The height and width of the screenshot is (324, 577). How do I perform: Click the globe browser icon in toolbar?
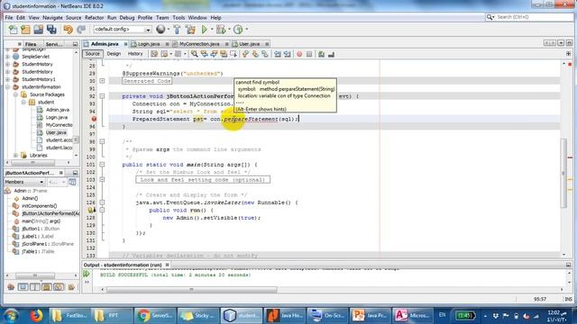pos(160,29)
